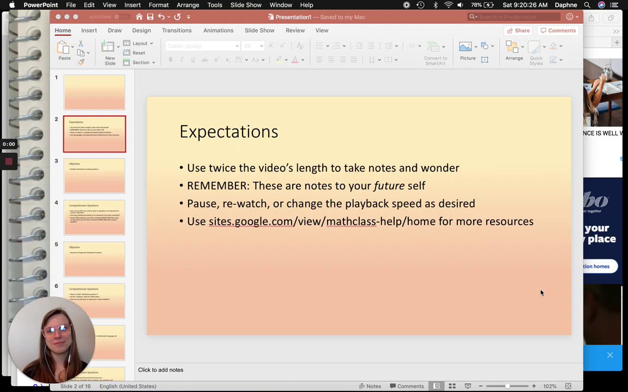Click the font color A swatch

point(295,59)
